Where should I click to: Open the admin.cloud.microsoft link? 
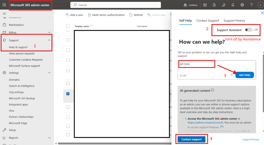(205, 123)
